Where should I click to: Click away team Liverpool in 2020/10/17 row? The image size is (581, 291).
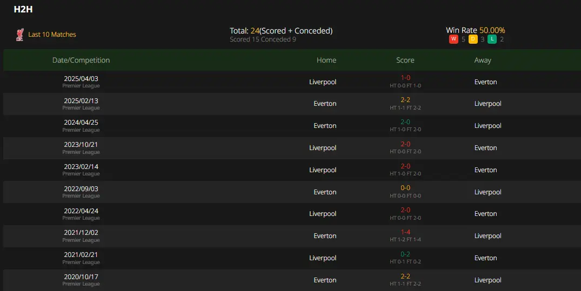coord(487,280)
